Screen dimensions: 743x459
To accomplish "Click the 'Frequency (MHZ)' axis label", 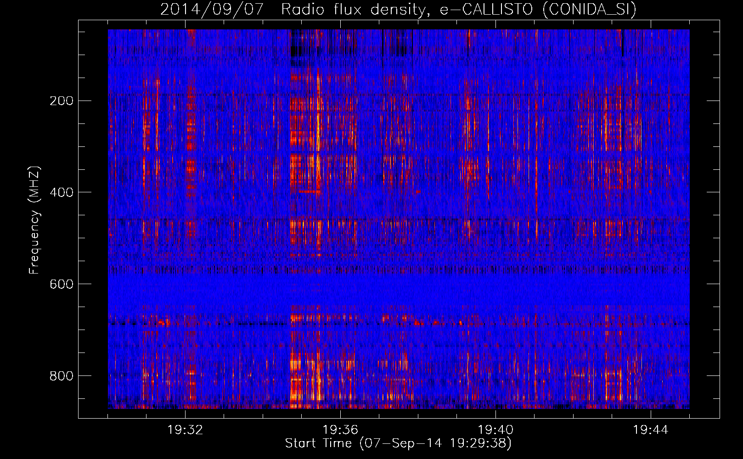I will [34, 220].
